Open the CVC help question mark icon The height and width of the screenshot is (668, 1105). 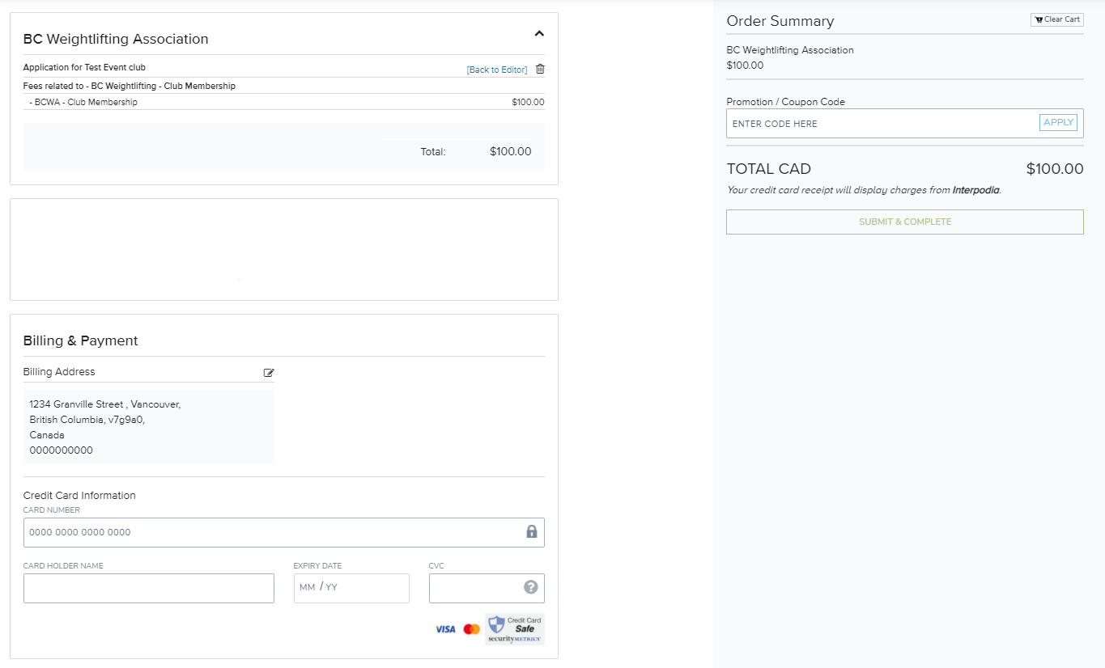tap(531, 587)
